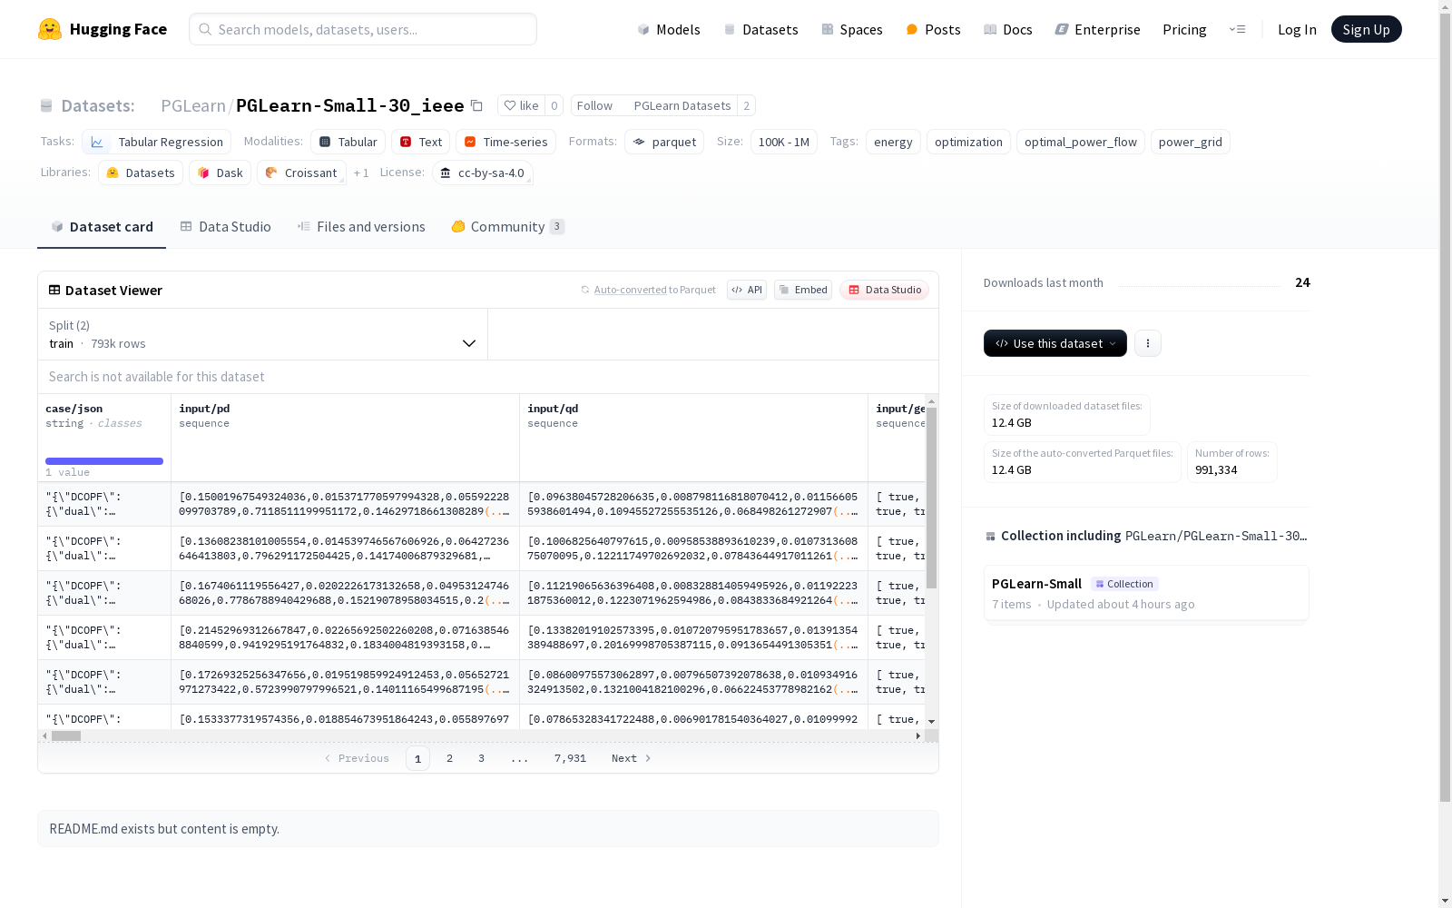The image size is (1452, 908).
Task: Click the table horizontal scrollbar thumb
Action: pyautogui.click(x=66, y=735)
